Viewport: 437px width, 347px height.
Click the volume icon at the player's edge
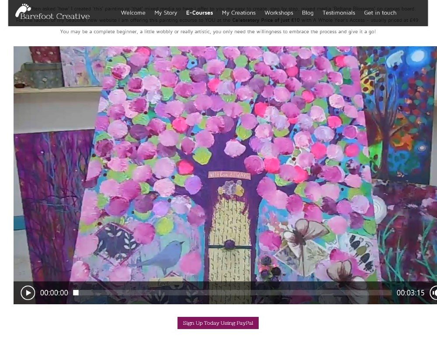coord(434,292)
